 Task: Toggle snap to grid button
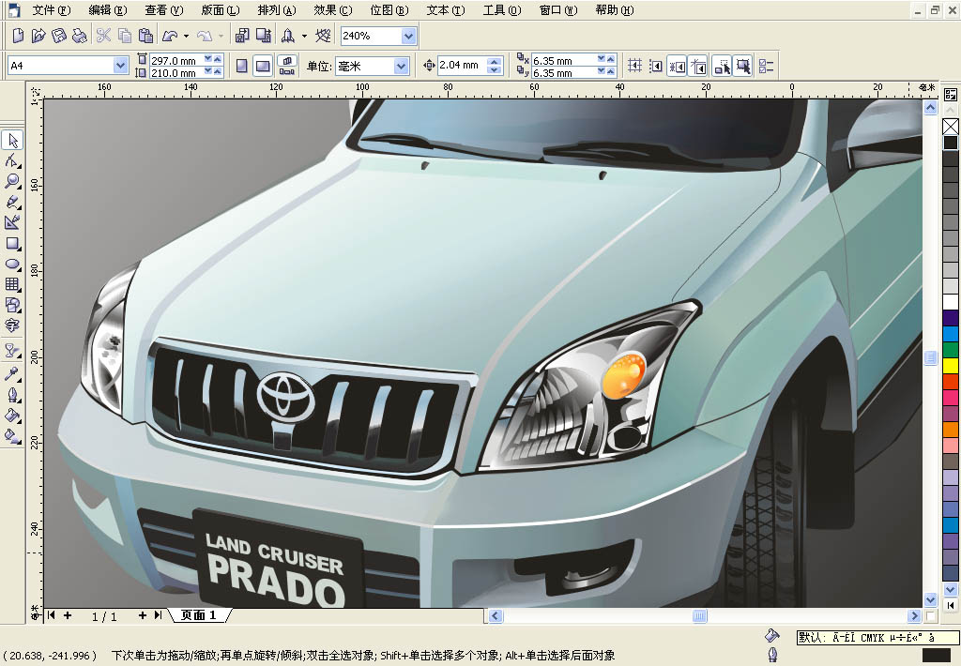635,66
